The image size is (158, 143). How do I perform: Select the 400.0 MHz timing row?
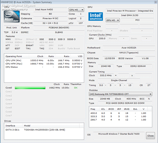120,113
